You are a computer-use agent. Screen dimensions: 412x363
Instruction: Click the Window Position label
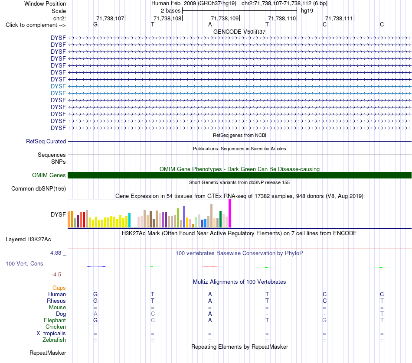[45, 3]
